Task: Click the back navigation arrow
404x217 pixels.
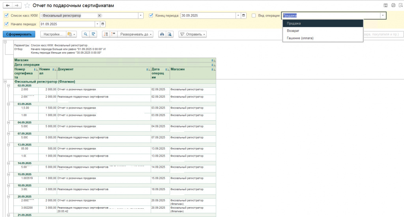Action: (7, 6)
